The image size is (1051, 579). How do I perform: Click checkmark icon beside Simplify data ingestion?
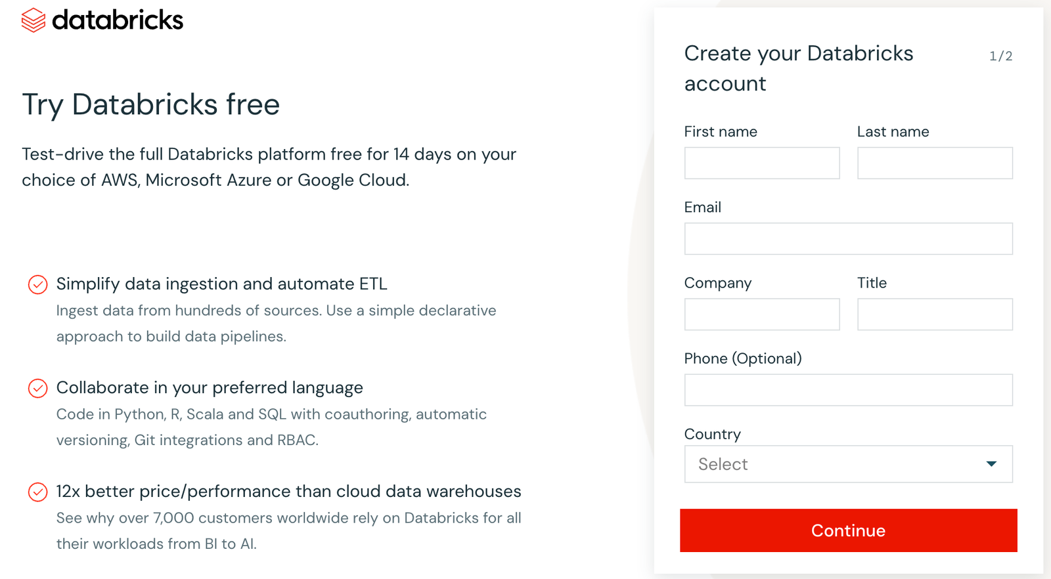[x=38, y=284]
